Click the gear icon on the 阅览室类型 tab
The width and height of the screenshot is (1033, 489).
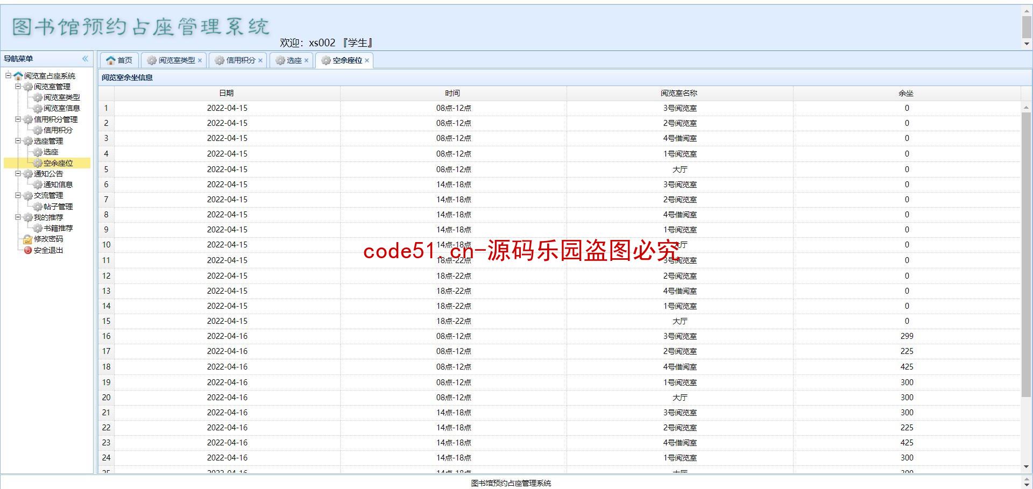(152, 60)
